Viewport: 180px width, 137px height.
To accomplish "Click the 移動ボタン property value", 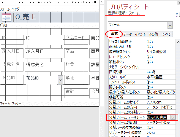I will coord(161,62).
